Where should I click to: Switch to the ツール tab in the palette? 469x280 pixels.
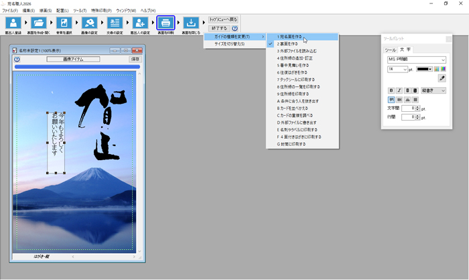pos(390,50)
